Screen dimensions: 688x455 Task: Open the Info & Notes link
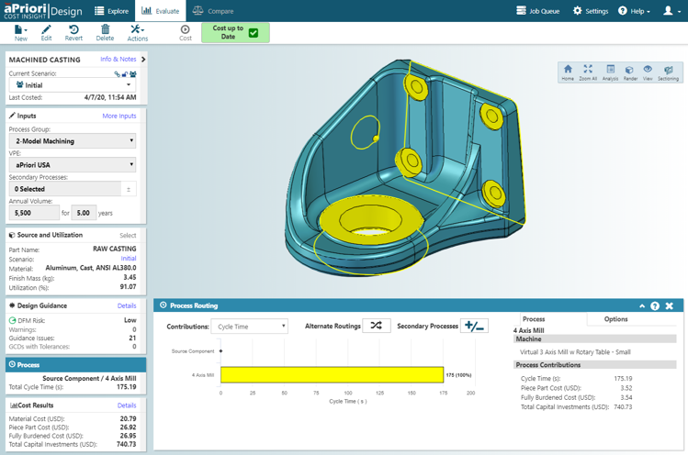click(x=118, y=60)
